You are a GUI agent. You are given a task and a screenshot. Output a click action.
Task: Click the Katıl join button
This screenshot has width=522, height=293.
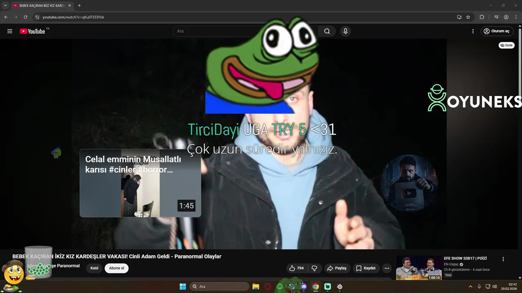[94, 268]
